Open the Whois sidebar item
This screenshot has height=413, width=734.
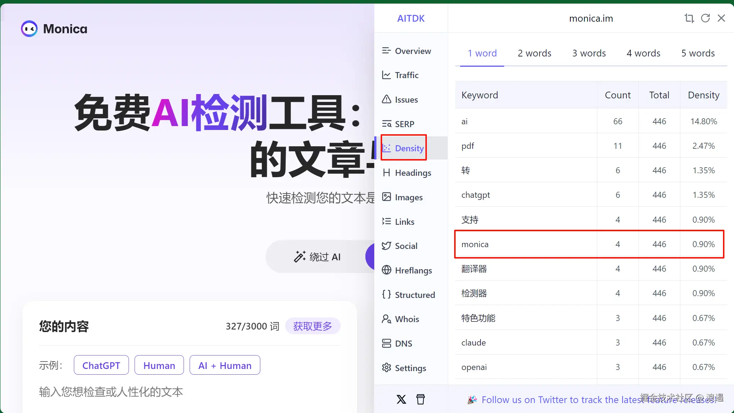407,319
